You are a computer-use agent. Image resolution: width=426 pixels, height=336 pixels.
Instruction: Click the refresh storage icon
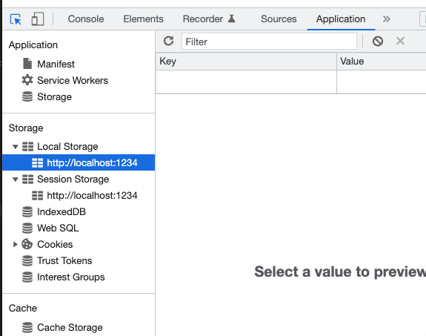point(168,41)
